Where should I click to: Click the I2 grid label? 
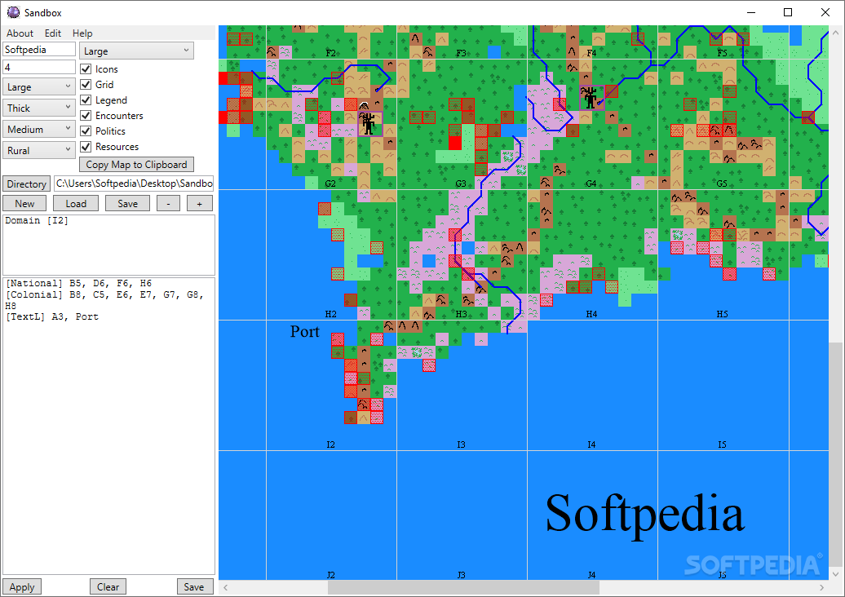pyautogui.click(x=330, y=444)
